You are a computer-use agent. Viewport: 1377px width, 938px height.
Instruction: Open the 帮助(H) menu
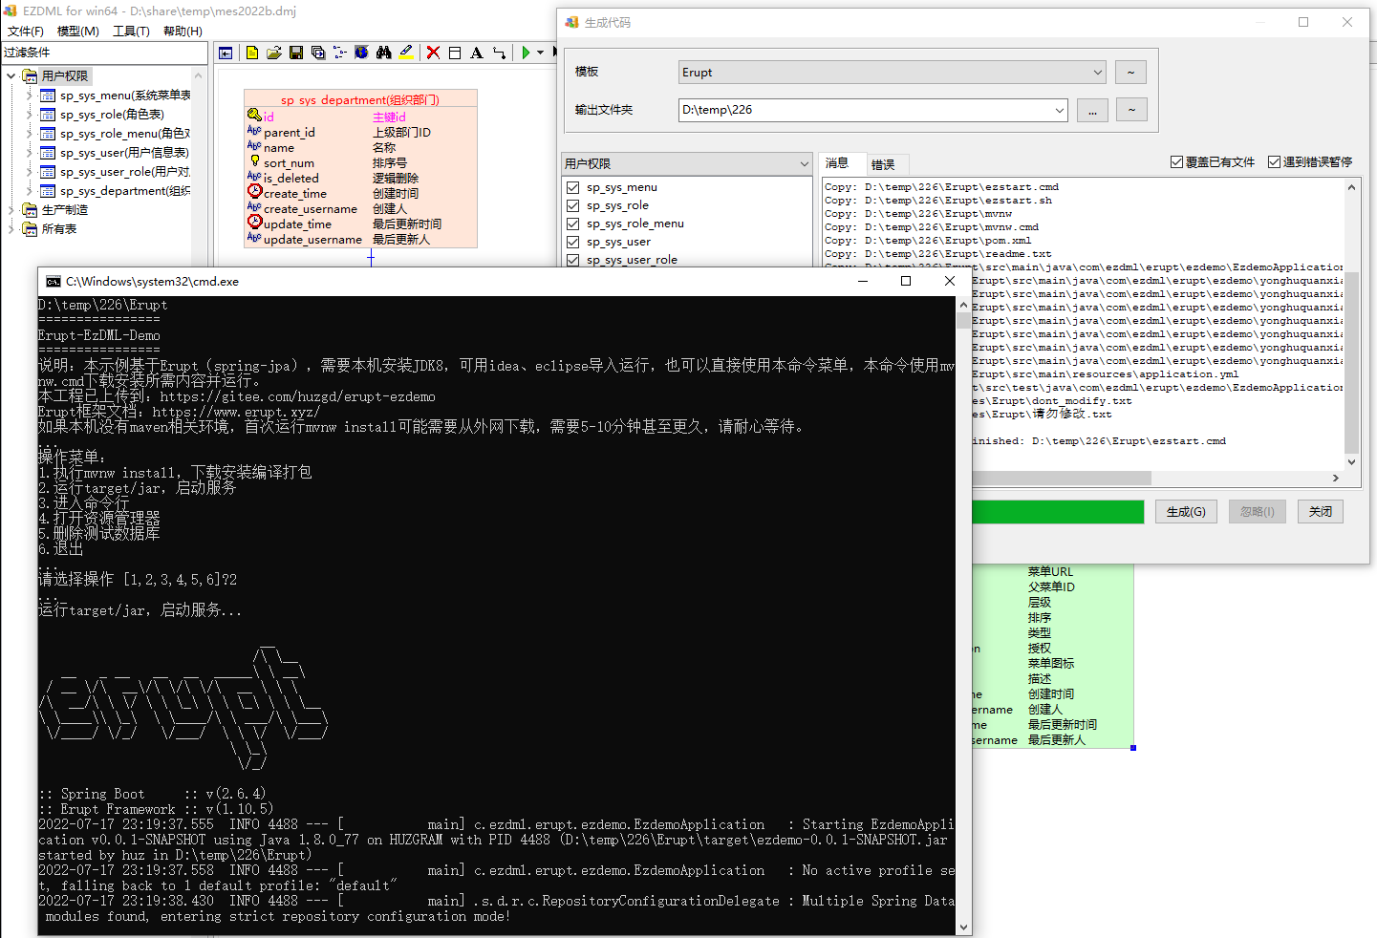[183, 32]
